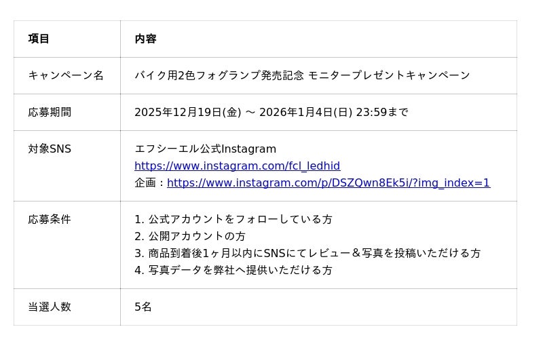Click condition 2 about 公開アカウント
Screen dimensions: 543x346
(190, 236)
